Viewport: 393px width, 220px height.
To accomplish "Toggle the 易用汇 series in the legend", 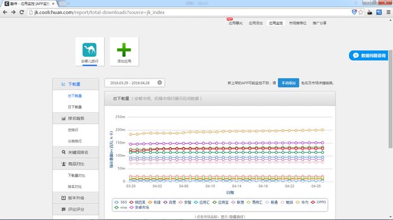I will (x=255, y=202).
